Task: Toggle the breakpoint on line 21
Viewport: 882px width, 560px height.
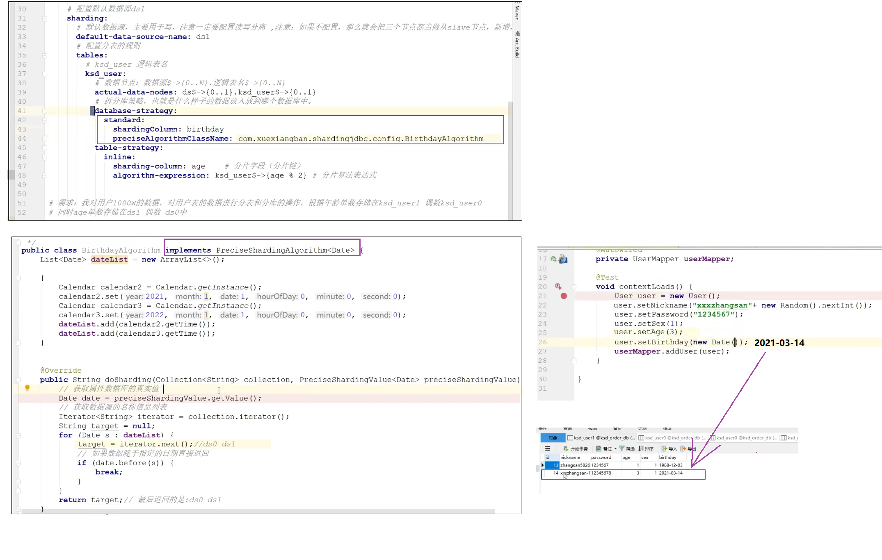Action: (564, 296)
